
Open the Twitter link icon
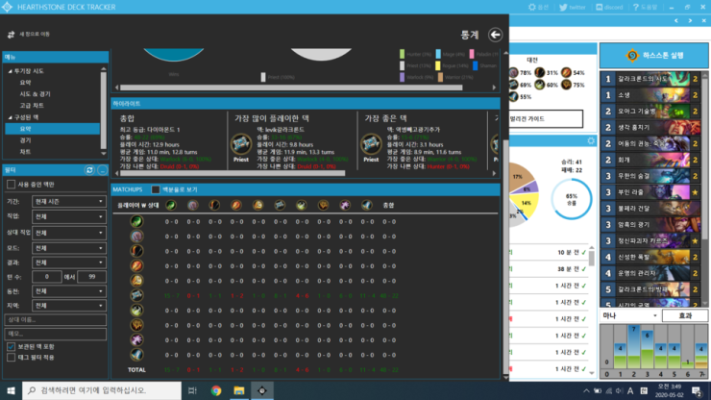563,8
